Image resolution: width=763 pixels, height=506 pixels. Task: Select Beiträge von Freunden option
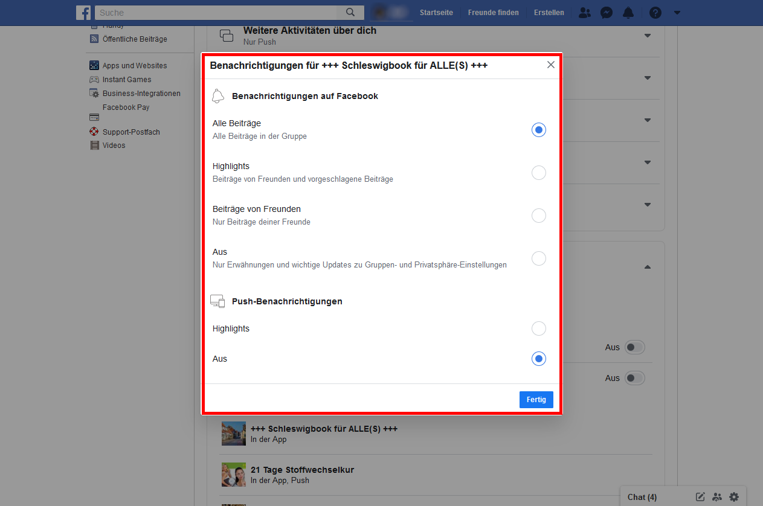click(x=538, y=216)
